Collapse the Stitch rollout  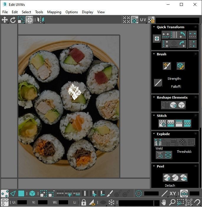[154, 115]
